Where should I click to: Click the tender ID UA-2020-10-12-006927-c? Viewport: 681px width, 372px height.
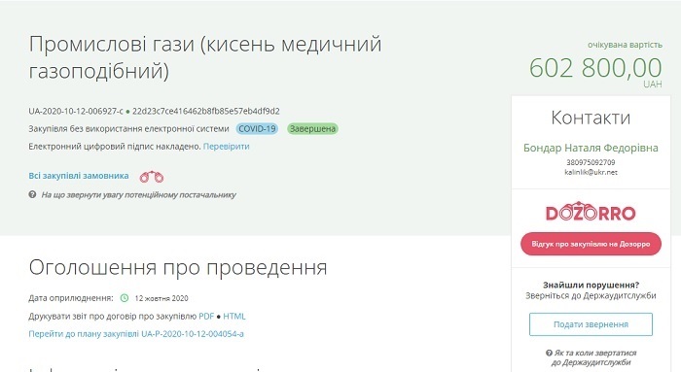(x=76, y=111)
